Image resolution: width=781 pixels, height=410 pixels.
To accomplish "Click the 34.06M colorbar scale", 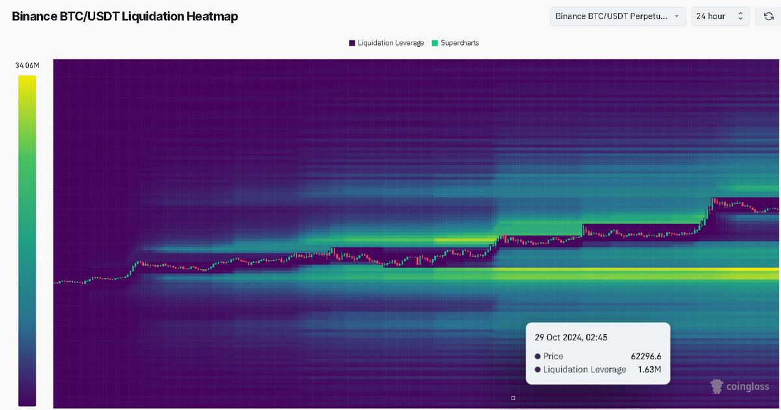I will (x=26, y=65).
